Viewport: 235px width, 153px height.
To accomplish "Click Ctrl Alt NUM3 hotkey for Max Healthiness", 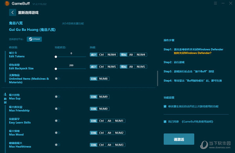I will (x=107, y=145).
